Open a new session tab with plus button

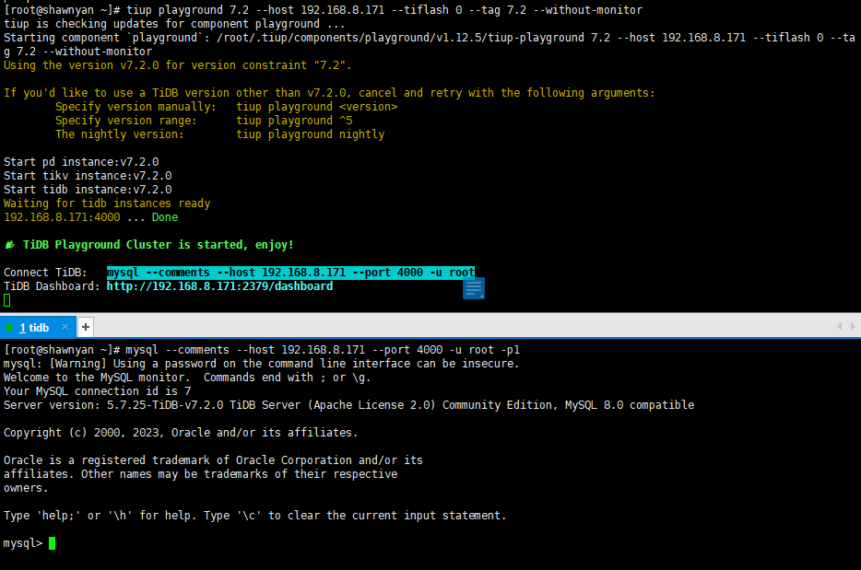[85, 327]
